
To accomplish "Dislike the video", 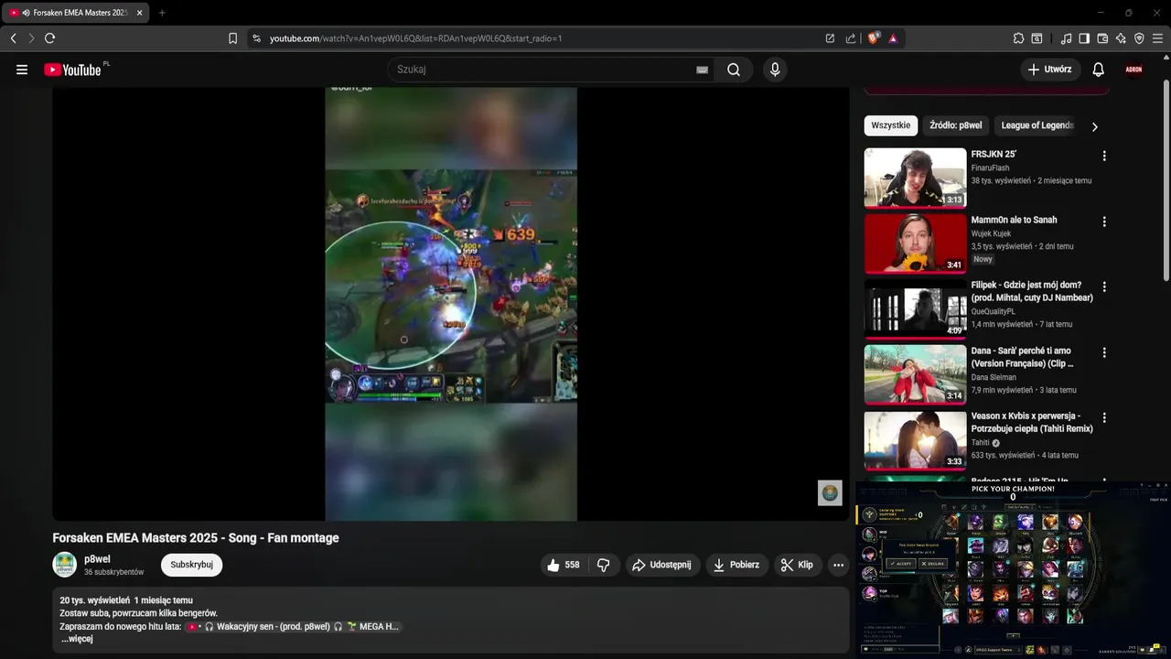I will coord(603,565).
